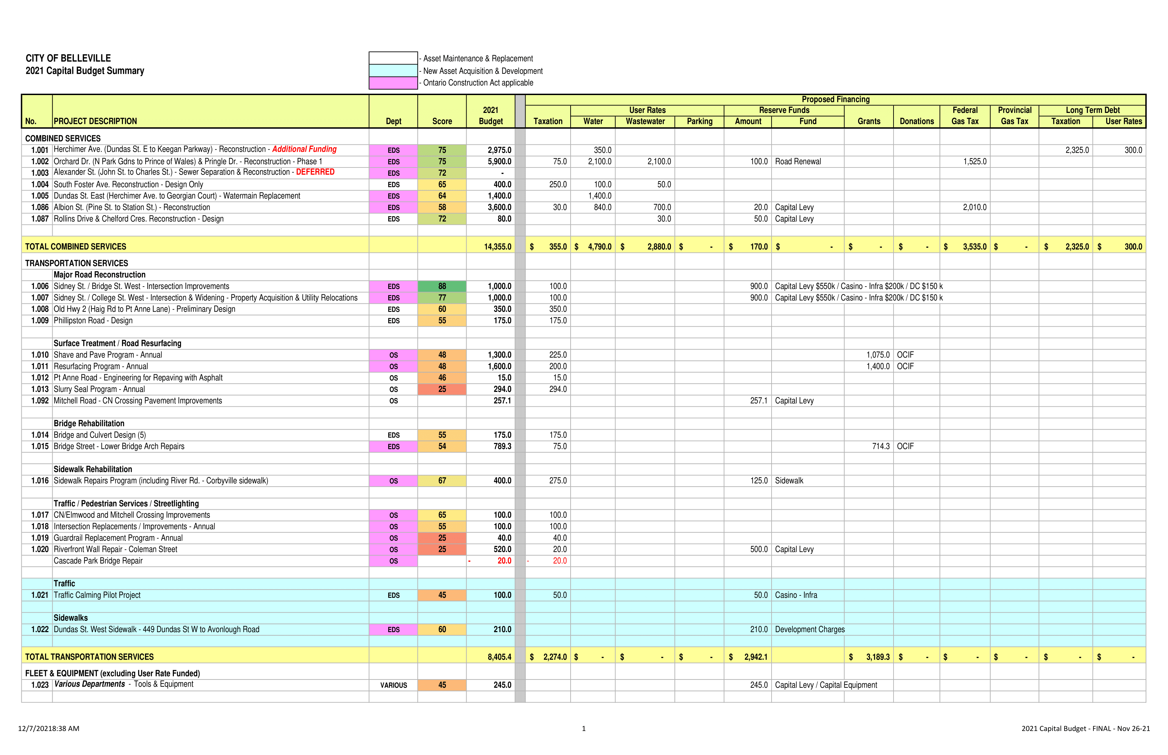This screenshot has width=1168, height=755.
Task: Click the cyan New Asset Acquisition legend swatch
Action: pyautogui.click(x=393, y=71)
